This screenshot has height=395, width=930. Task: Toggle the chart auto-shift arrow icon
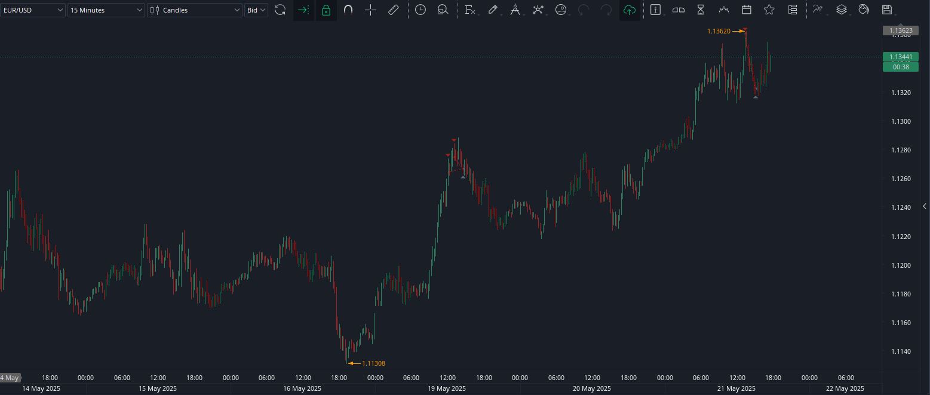303,10
